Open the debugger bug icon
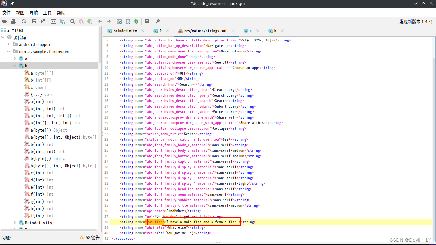The width and height of the screenshot is (436, 245). coord(136,21)
